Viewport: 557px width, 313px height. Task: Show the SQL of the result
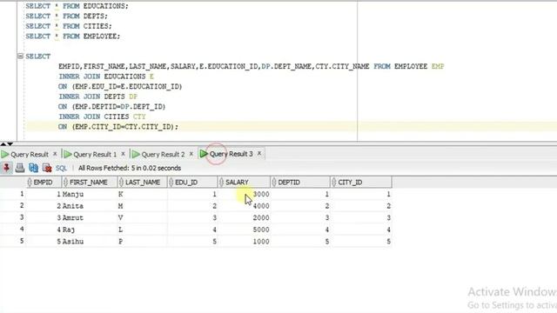[x=61, y=168]
